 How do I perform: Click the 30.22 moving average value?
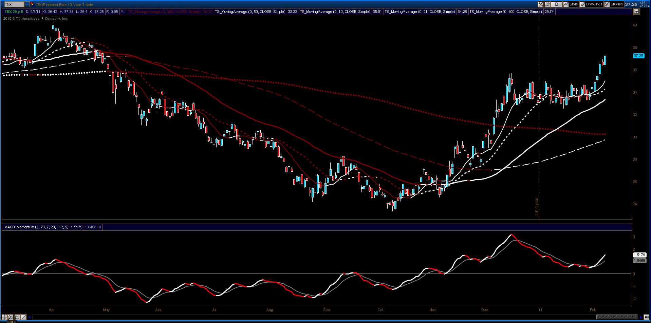click(x=207, y=12)
